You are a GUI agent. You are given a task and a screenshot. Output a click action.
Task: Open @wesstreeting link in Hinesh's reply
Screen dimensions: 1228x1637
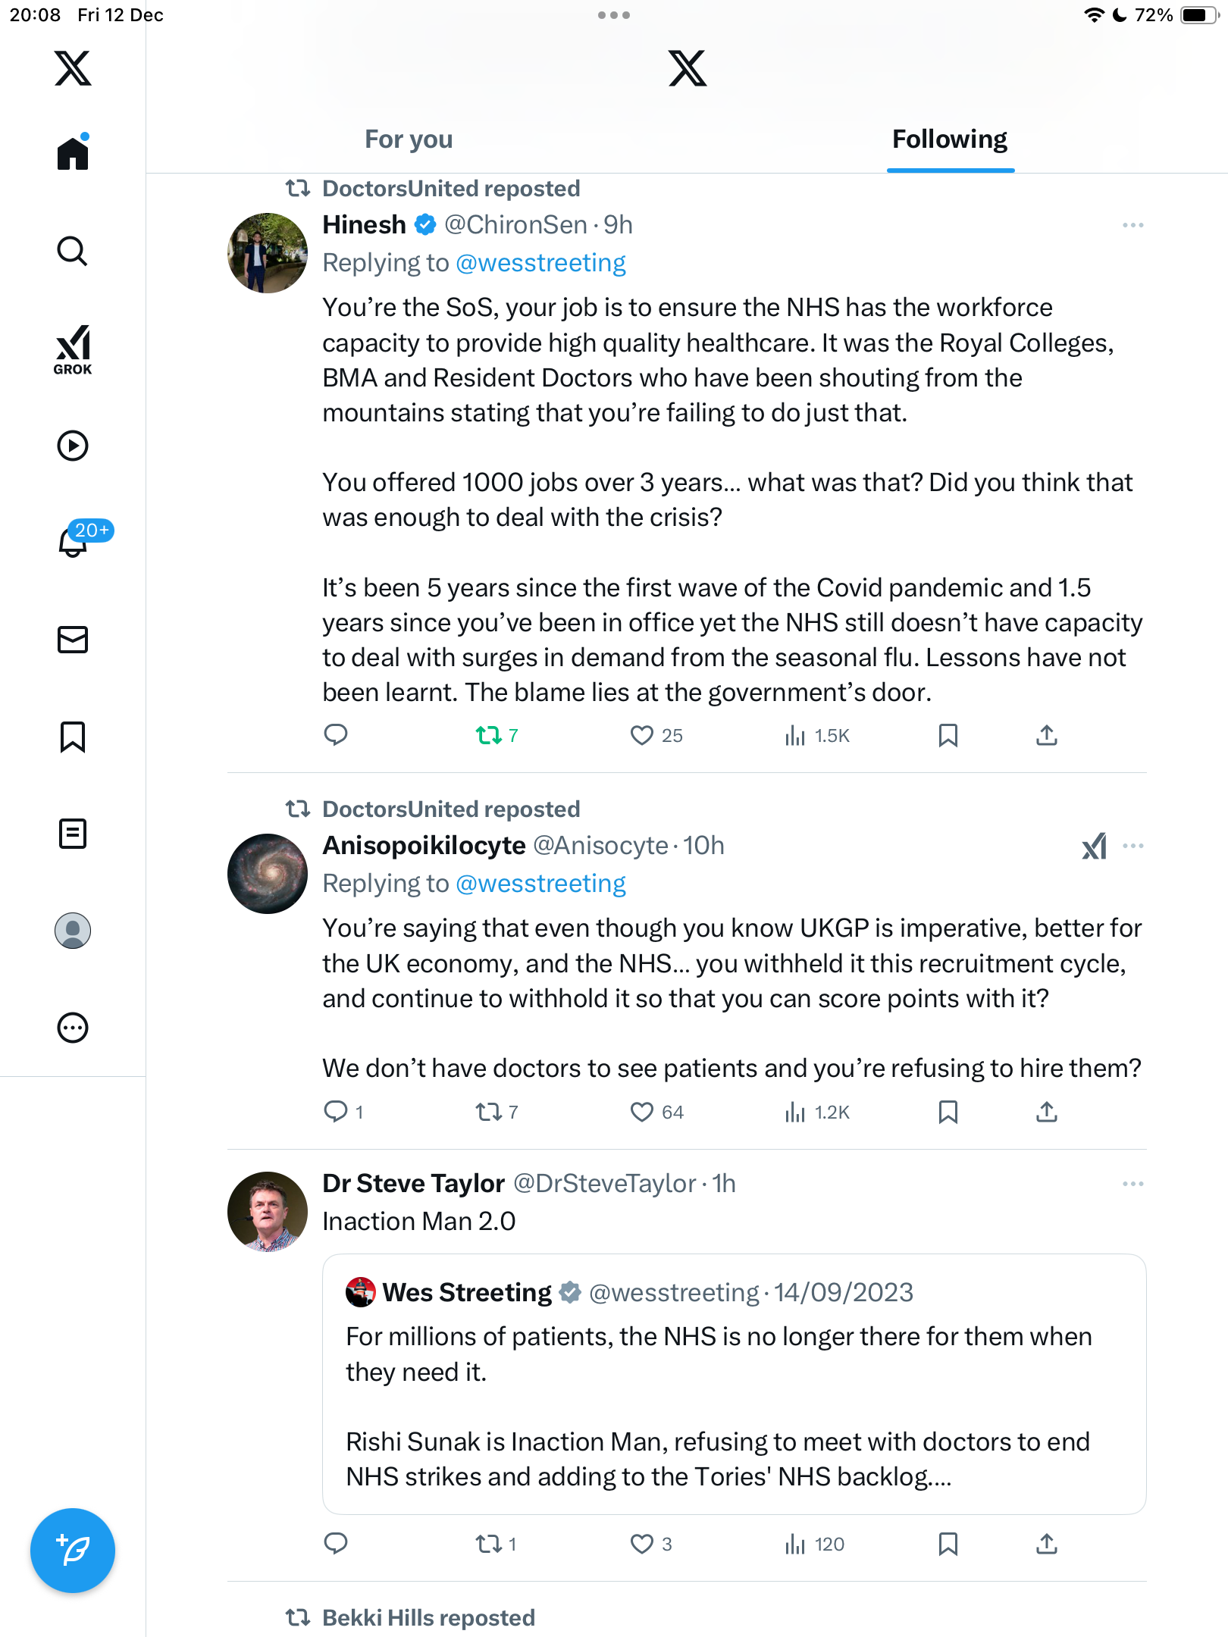pos(540,263)
